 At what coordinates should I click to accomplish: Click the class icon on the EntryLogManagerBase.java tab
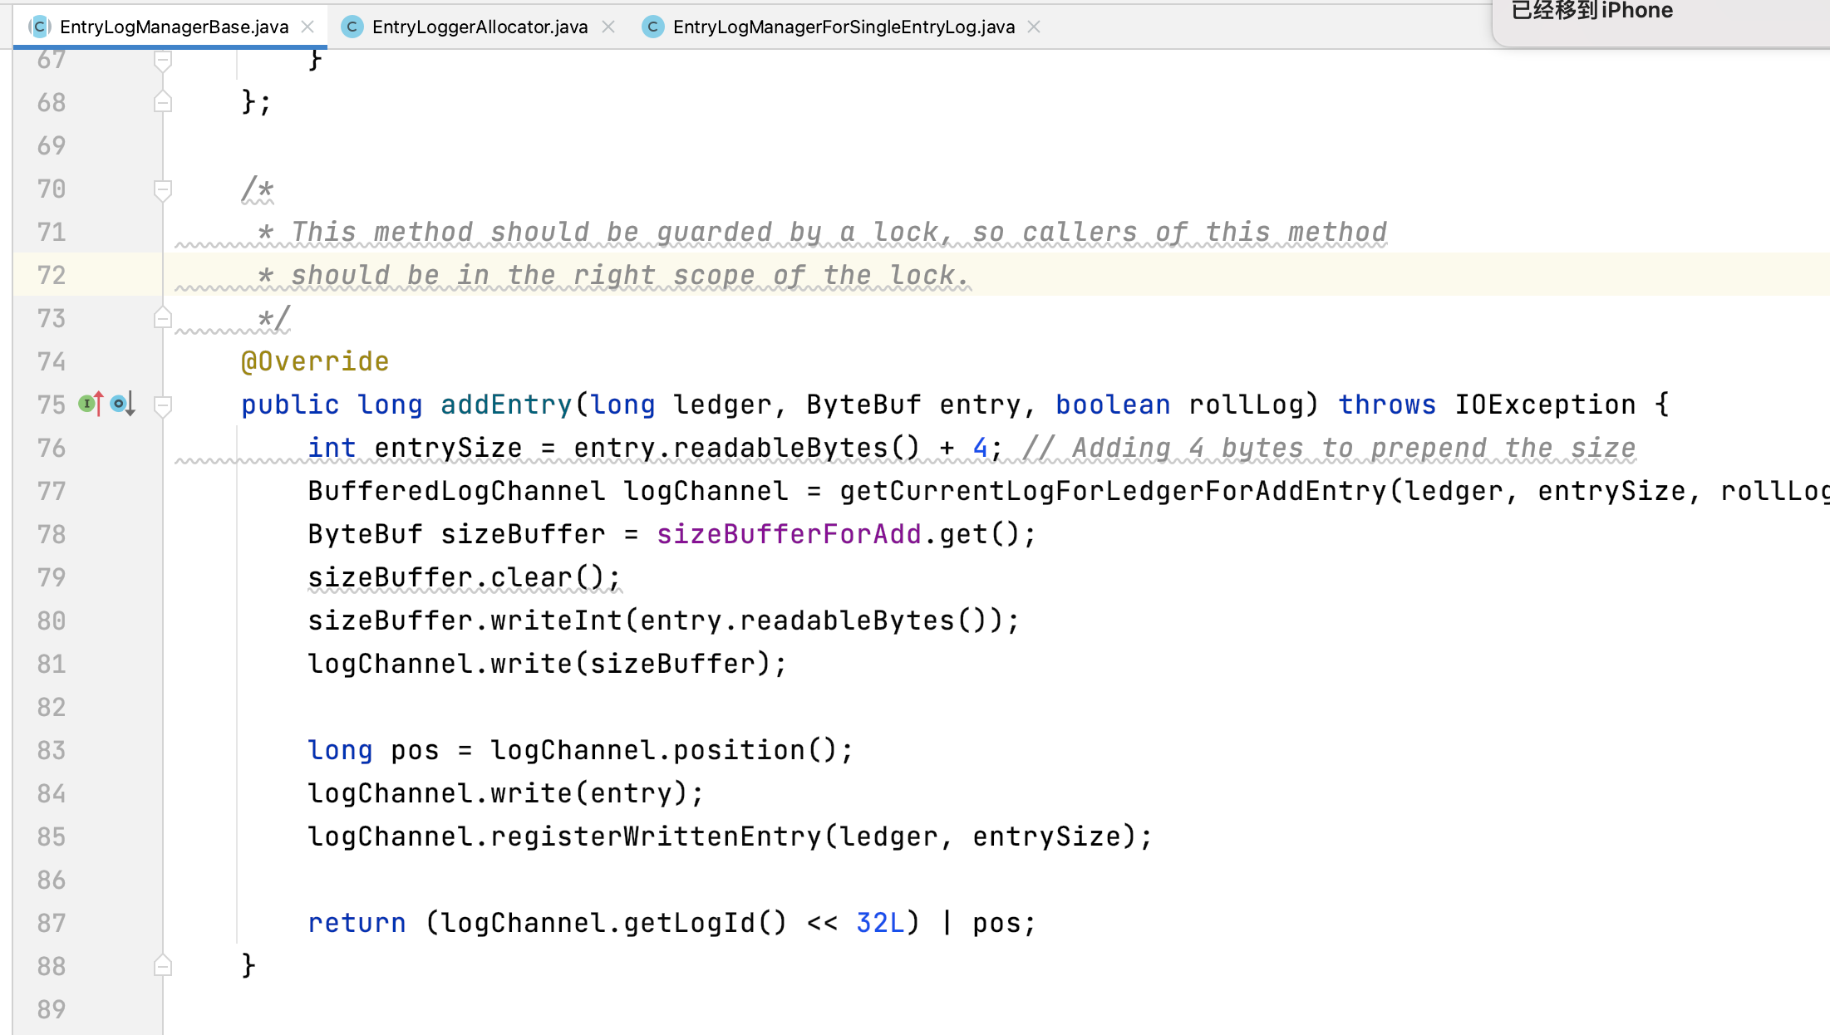40,27
